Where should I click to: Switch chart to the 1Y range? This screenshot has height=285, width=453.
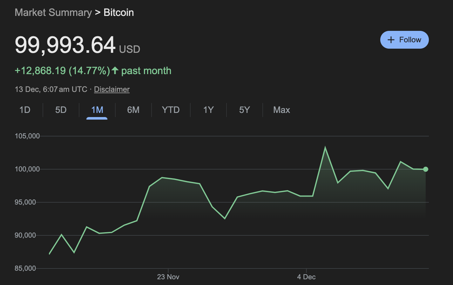pyautogui.click(x=208, y=110)
